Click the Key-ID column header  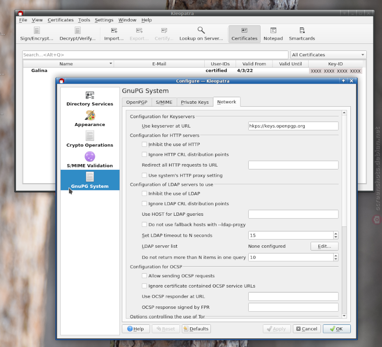[335, 64]
